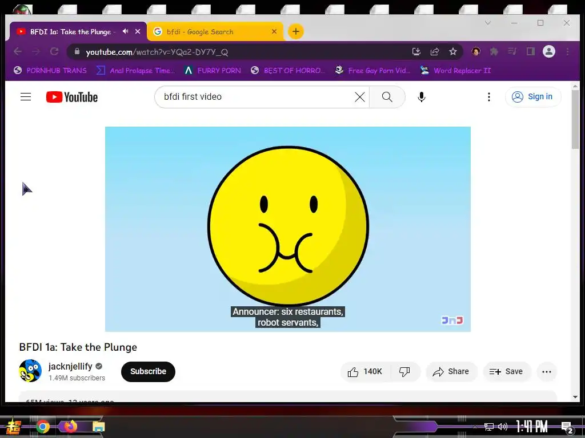Click the install/download icon in address bar

click(416, 51)
